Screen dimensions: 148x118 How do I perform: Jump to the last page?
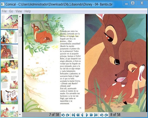[96, 115]
